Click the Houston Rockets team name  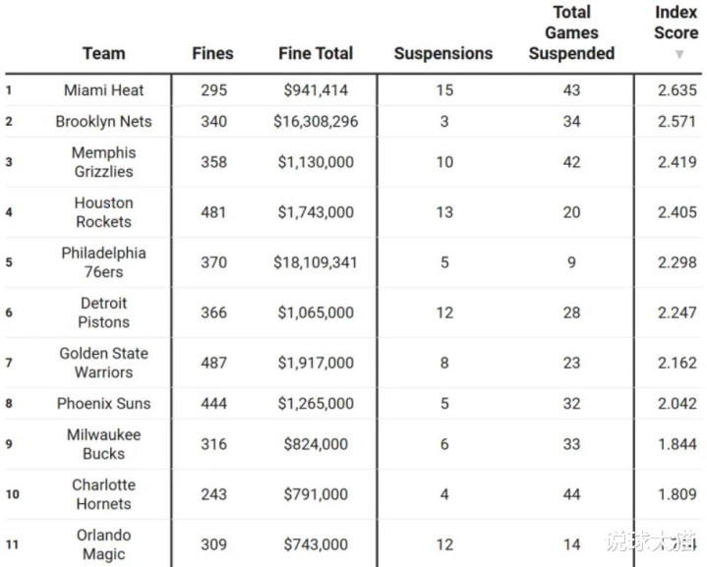click(x=103, y=212)
